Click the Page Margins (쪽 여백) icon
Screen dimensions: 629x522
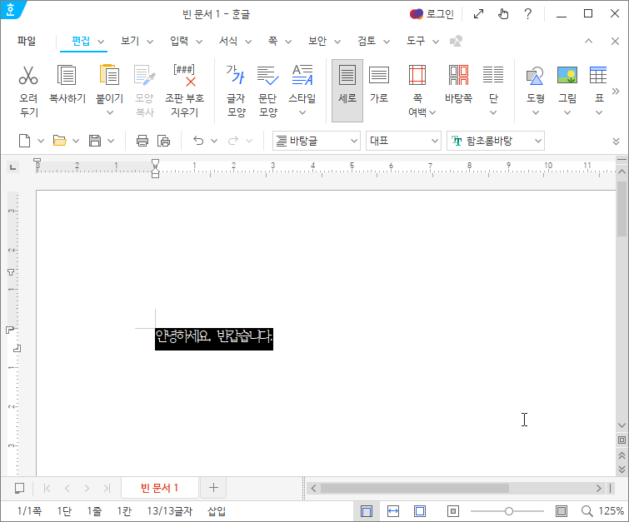(x=417, y=75)
